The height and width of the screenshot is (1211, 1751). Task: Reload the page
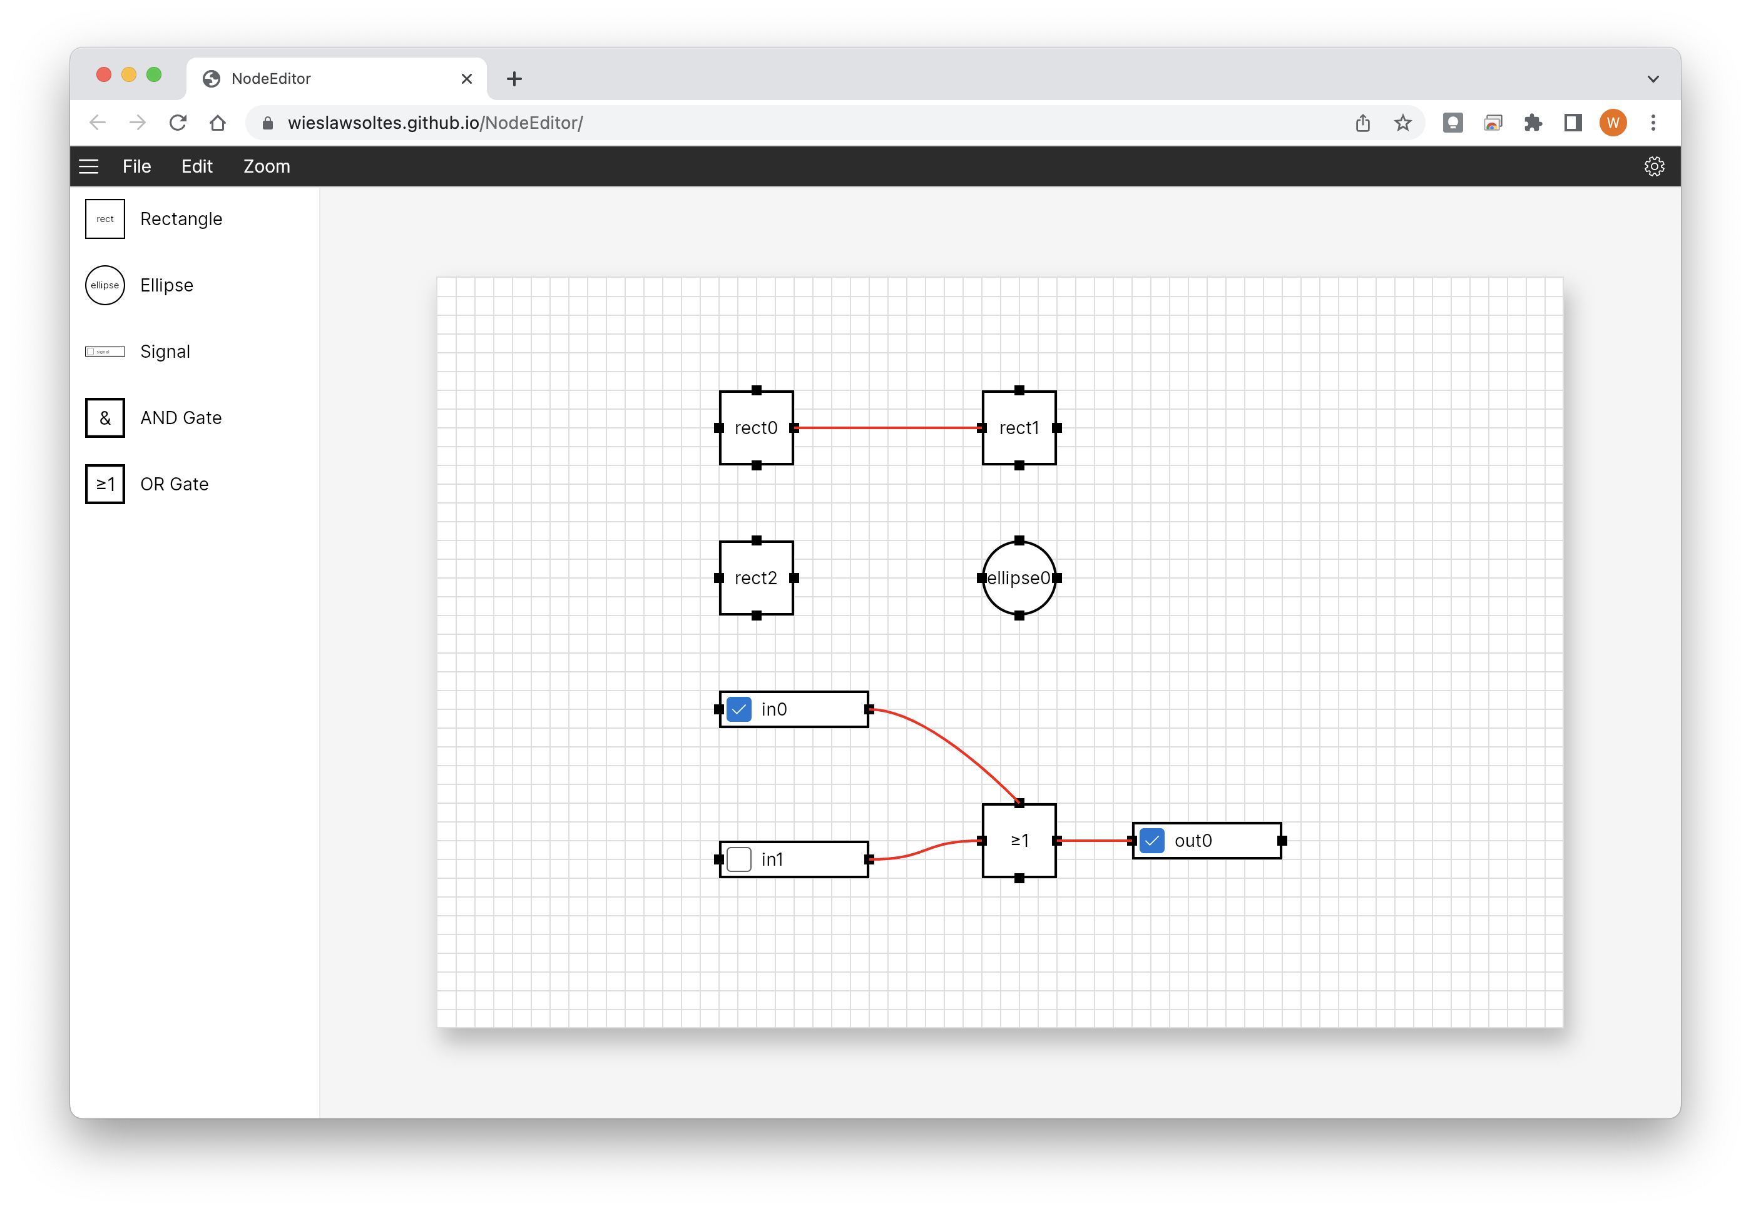[178, 123]
